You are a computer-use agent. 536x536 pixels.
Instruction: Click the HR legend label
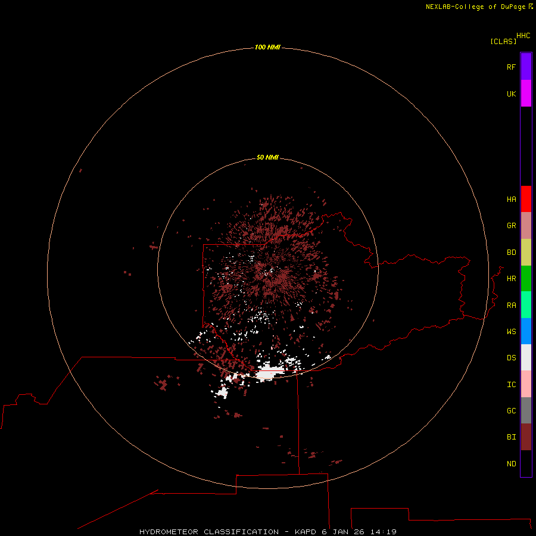click(x=511, y=279)
